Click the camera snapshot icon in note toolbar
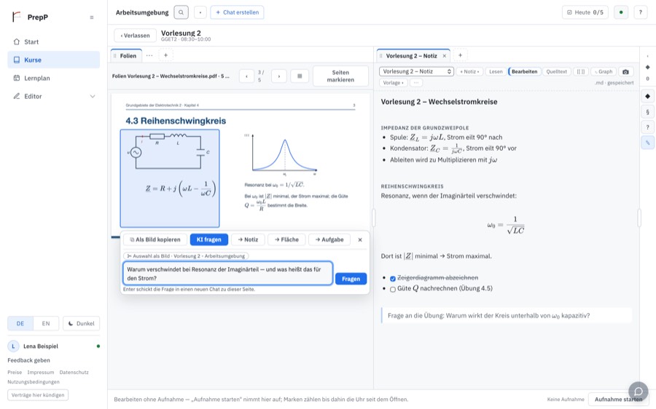Screen dimensions: 656x409 coord(625,71)
